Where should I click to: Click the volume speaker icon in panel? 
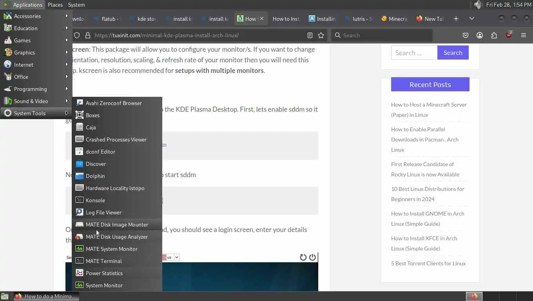pyautogui.click(x=478, y=5)
